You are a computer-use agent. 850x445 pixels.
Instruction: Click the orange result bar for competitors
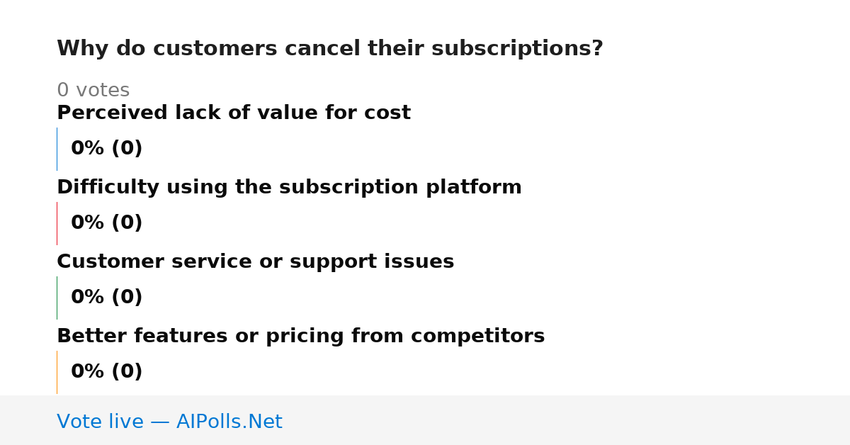[x=57, y=372]
